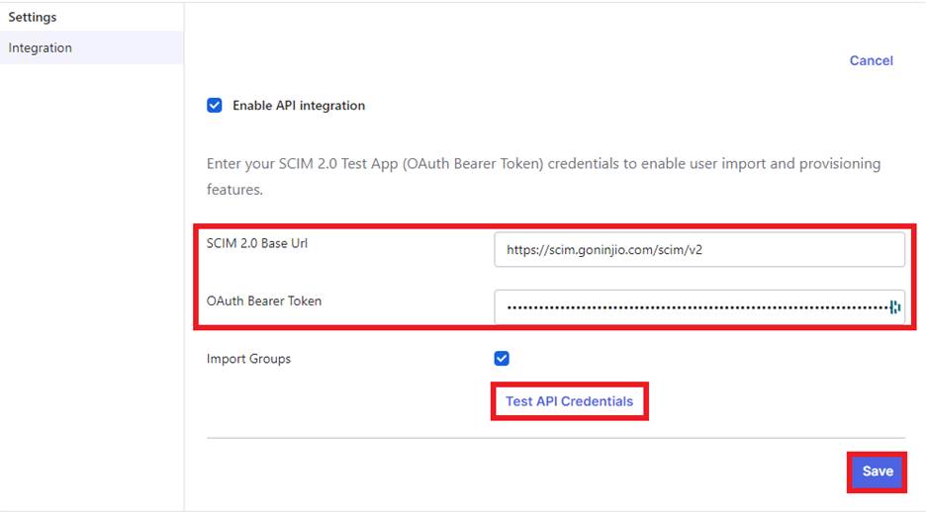Click the word "features." in the description

tap(234, 190)
